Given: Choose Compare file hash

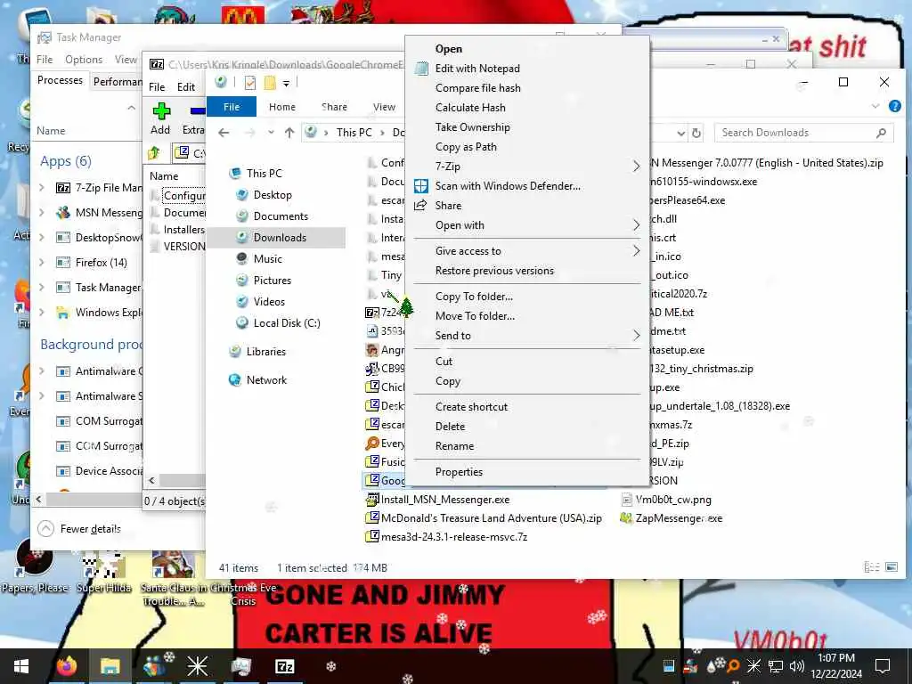Looking at the screenshot, I should (x=477, y=88).
